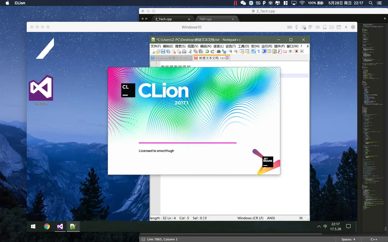Toggle word wrap in Notepad++ toolbar
Image resolution: width=388 pixels, height=242 pixels.
click(254, 51)
